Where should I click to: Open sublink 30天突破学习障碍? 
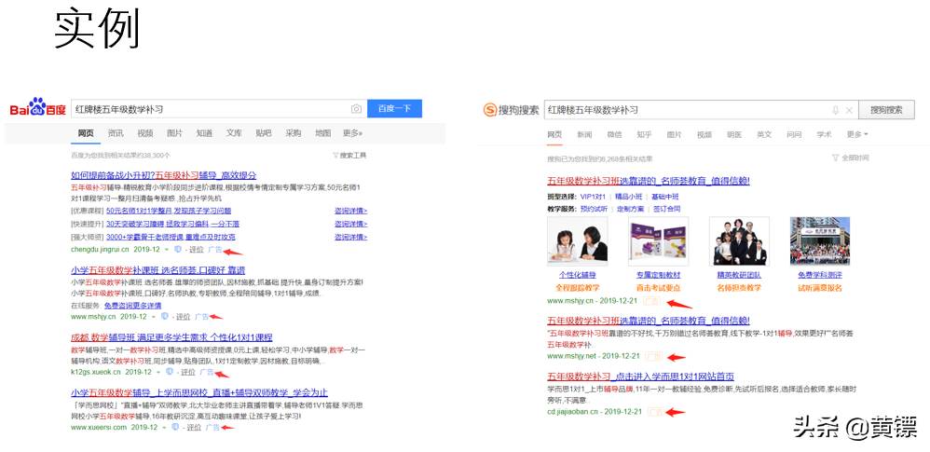point(172,224)
